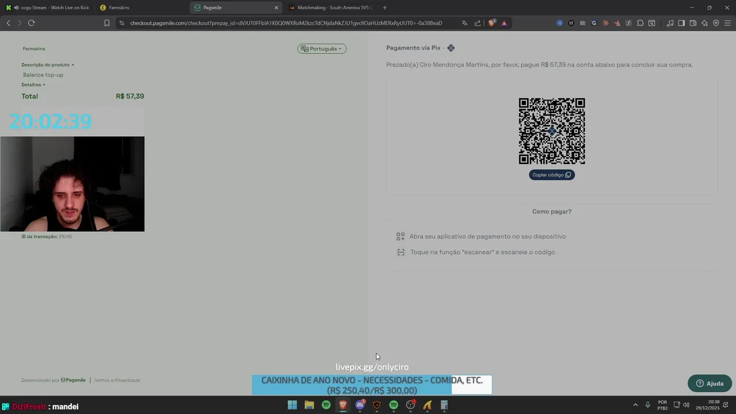Click the Caixinha de Ano Novo progress bar
Screen dimensions: 736x414
[x=372, y=385]
